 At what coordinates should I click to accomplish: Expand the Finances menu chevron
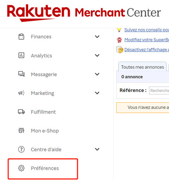pyautogui.click(x=97, y=37)
